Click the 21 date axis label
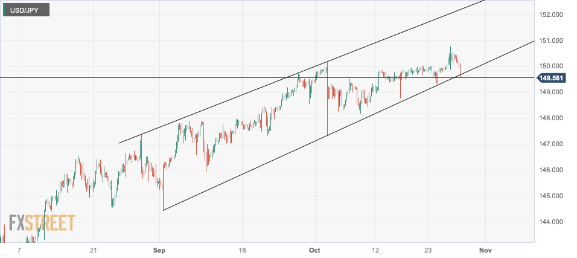This screenshot has height=258, width=577. point(94,250)
